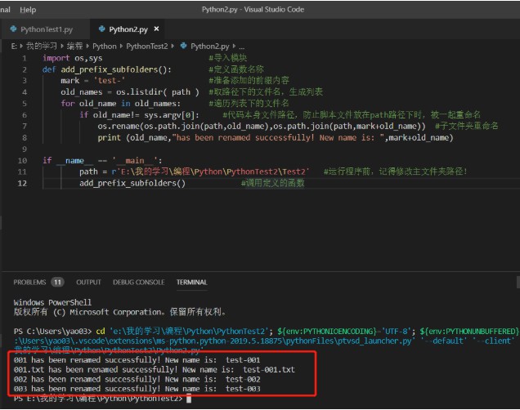The width and height of the screenshot is (520, 410).
Task: Open the PROBLEMS panel tab
Action: click(29, 282)
